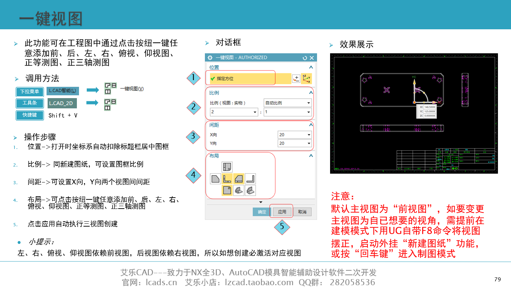Collapse the 位置 section

pyautogui.click(x=311, y=67)
